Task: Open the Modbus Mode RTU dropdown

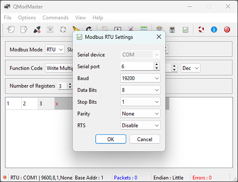Action: 55,50
